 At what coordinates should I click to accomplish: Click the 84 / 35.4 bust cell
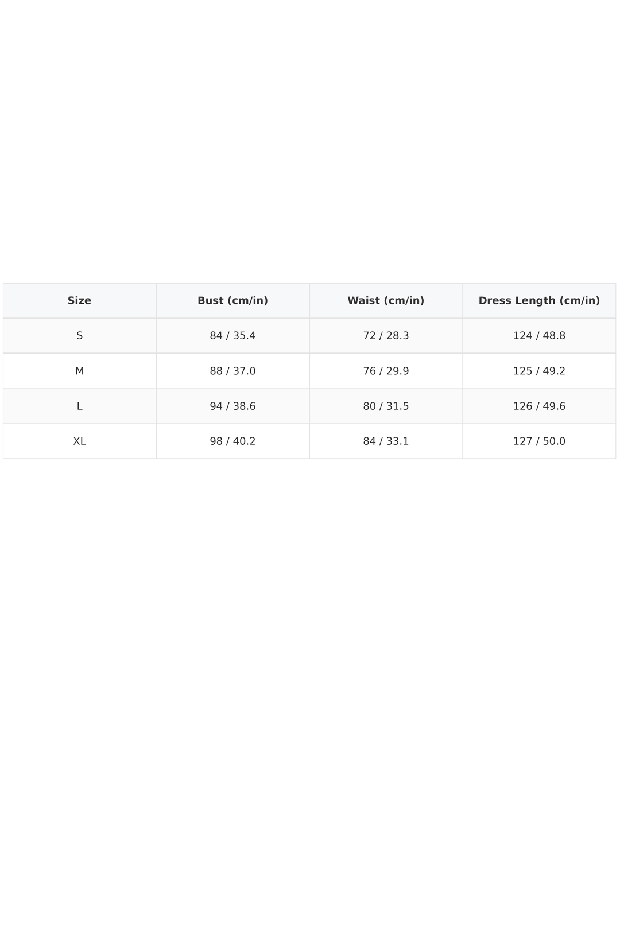[x=232, y=336]
